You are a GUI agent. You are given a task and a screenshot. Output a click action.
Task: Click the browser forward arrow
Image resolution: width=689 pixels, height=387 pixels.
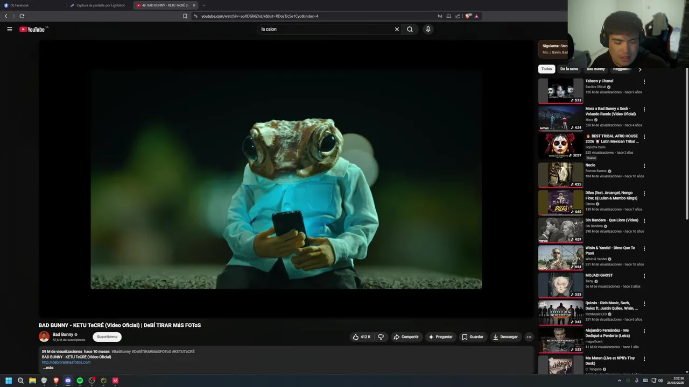(13, 16)
